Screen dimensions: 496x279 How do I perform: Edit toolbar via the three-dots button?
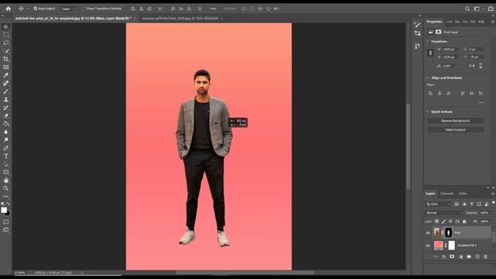point(5,196)
